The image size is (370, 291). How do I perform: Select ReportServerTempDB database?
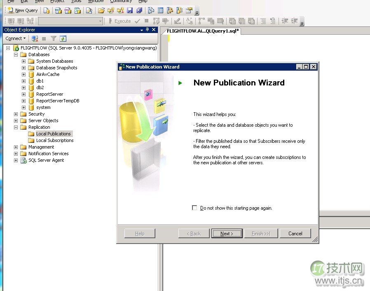click(x=58, y=101)
